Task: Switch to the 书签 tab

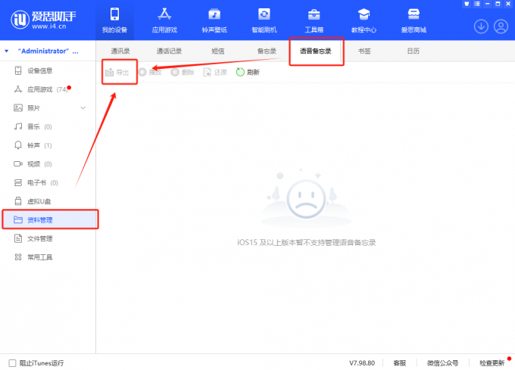Action: [364, 51]
